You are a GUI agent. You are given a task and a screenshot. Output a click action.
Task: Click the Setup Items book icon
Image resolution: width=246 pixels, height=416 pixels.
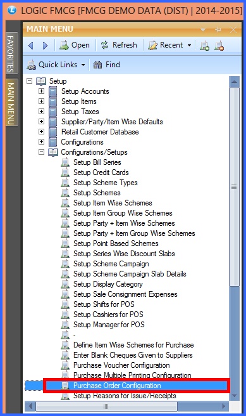coord(53,101)
